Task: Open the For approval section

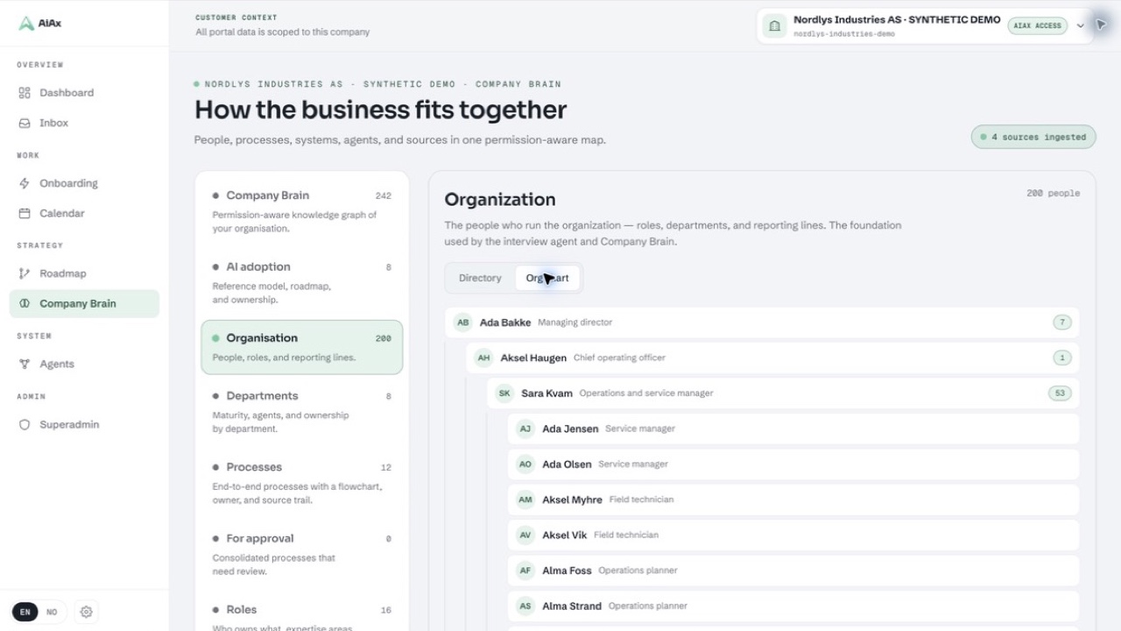Action: point(302,554)
